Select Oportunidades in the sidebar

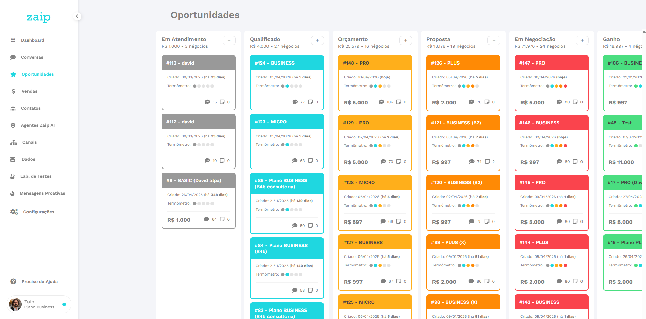click(x=37, y=74)
